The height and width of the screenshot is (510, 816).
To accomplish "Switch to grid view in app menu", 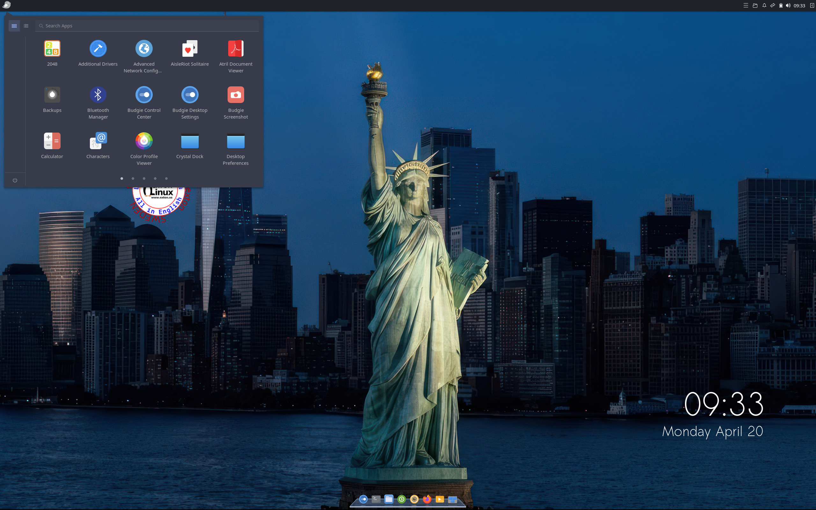I will [x=14, y=25].
